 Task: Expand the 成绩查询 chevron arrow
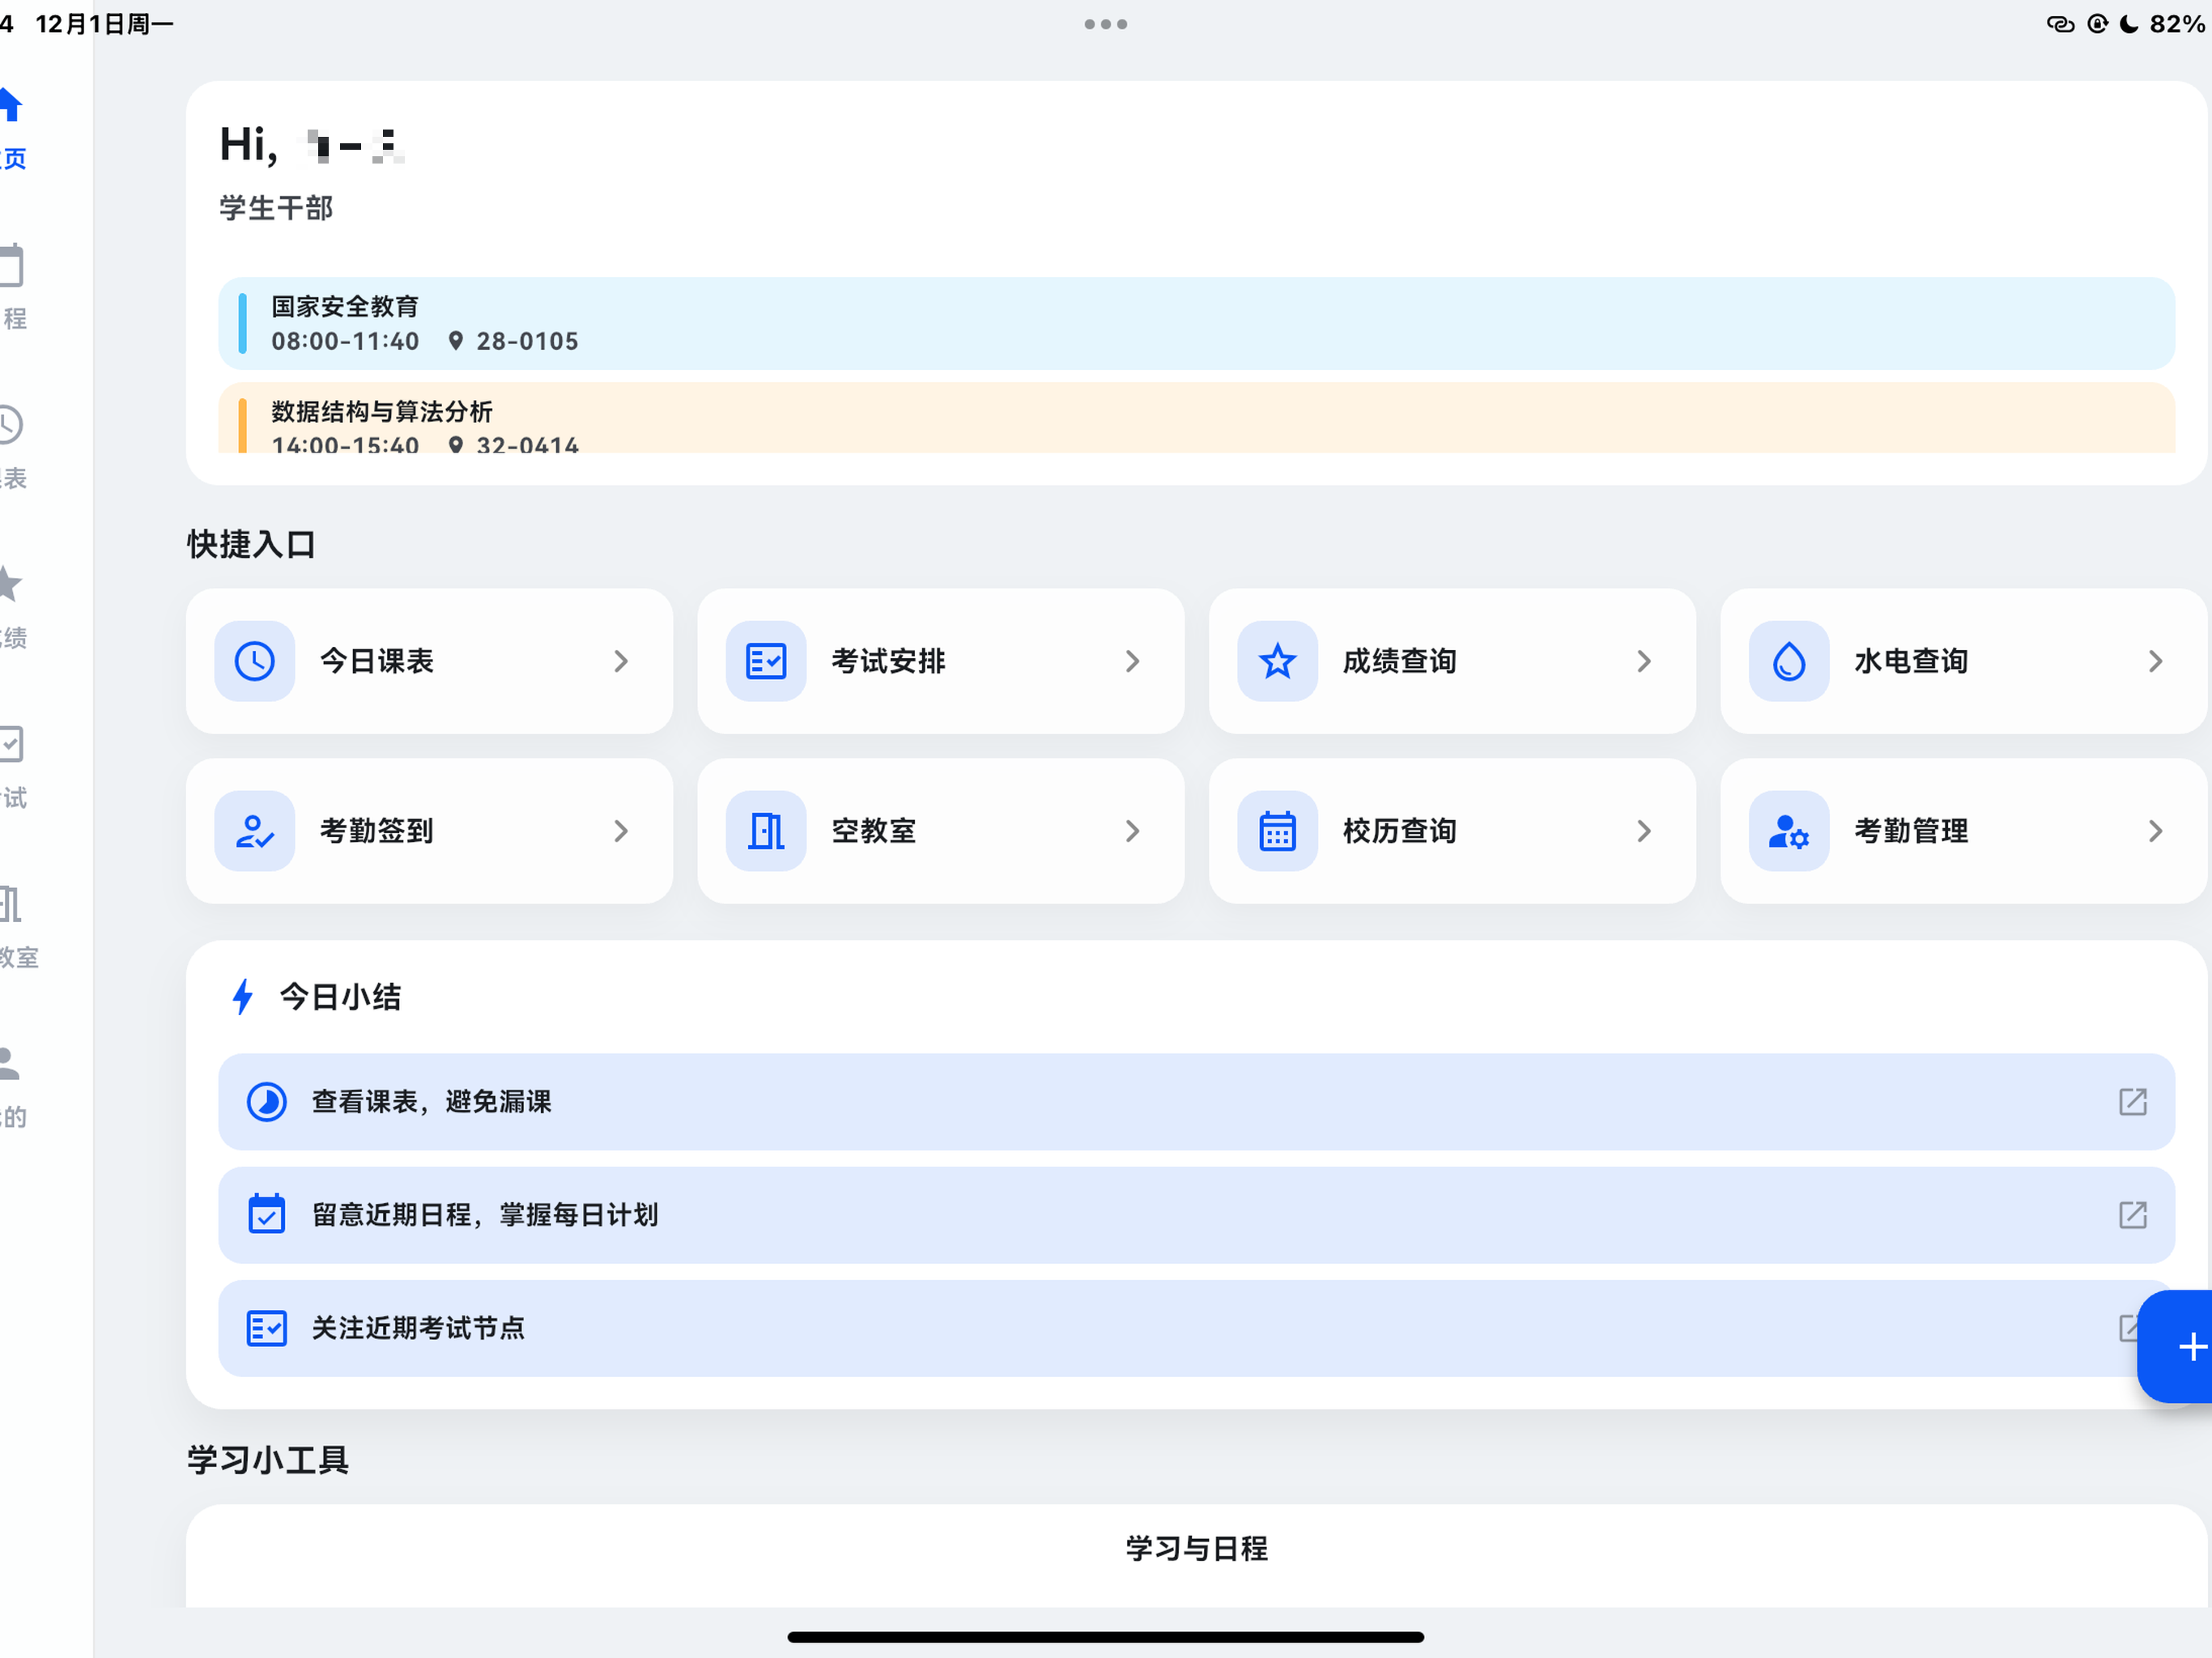point(1644,661)
